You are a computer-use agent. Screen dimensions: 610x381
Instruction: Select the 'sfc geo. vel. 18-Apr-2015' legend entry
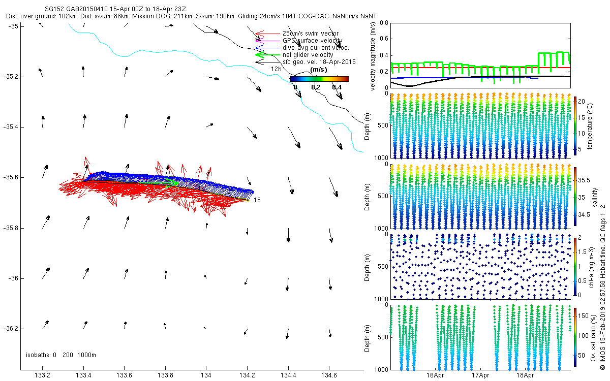[x=319, y=61]
